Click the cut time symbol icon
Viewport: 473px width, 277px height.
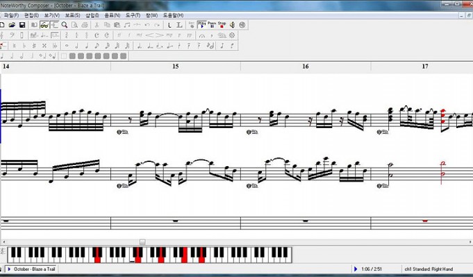[x=107, y=35]
